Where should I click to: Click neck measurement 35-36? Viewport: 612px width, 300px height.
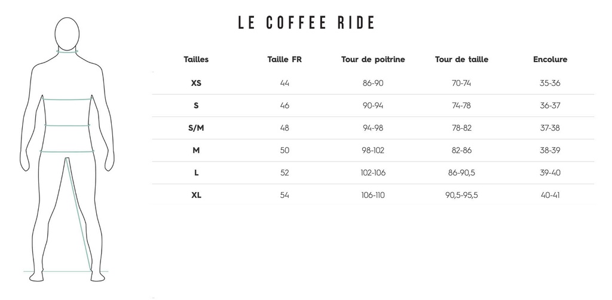[550, 83]
